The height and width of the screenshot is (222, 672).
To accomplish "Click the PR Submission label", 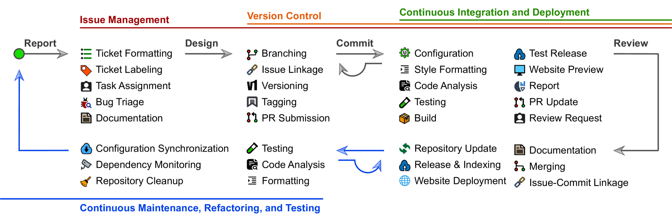I will 296,118.
